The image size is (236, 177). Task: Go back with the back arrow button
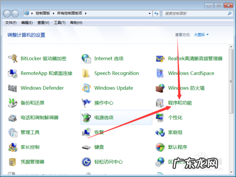pyautogui.click(x=7, y=14)
